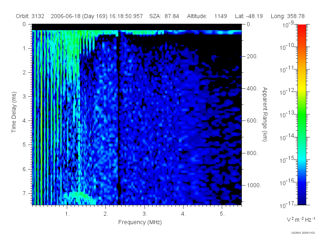The image size is (322, 241).
Task: Click the '4.' time delay tick label
Action: pyautogui.click(x=25, y=121)
